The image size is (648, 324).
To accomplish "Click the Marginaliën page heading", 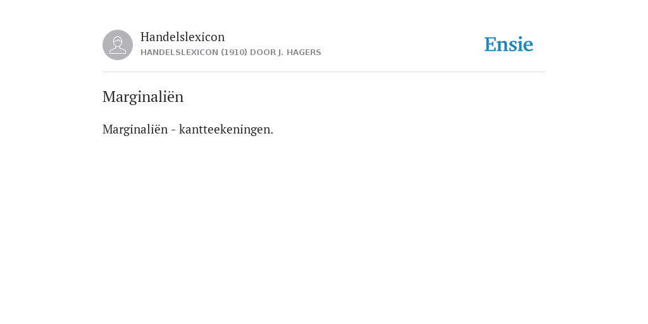I will (143, 97).
